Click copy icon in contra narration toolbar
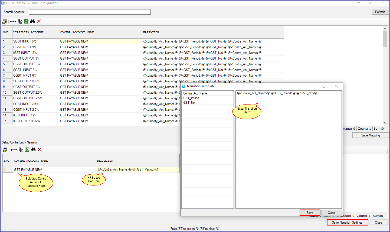The image size is (390, 232). [21, 150]
